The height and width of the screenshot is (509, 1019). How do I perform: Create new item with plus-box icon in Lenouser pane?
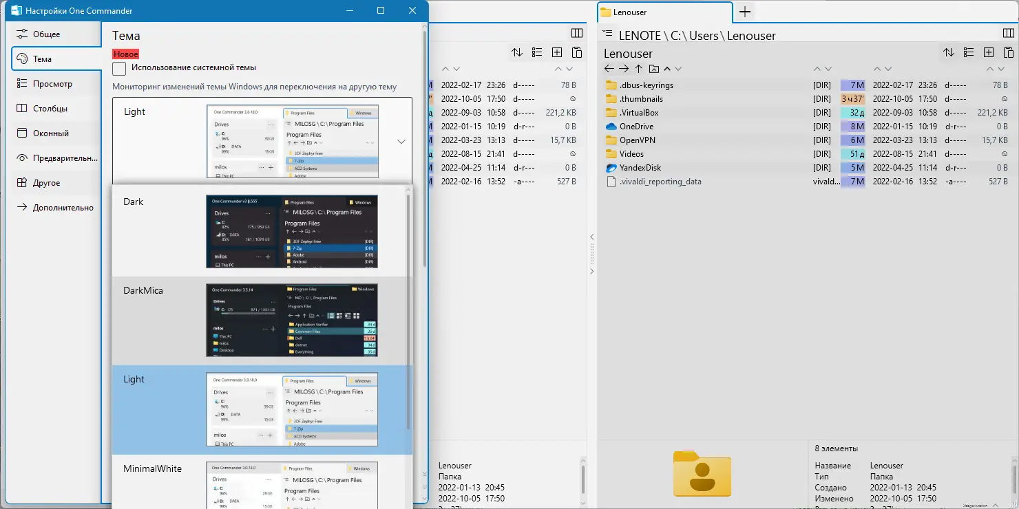989,52
